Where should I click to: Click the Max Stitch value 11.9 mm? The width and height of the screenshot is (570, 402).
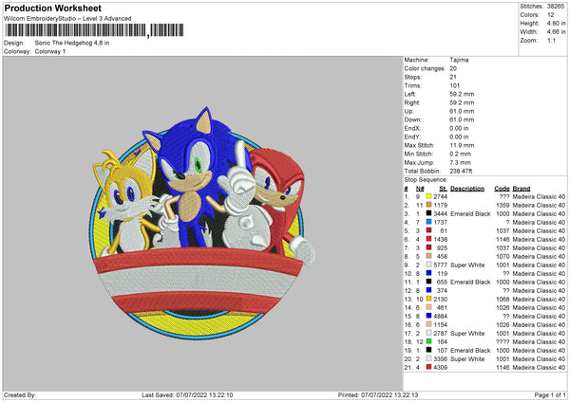pyautogui.click(x=462, y=145)
